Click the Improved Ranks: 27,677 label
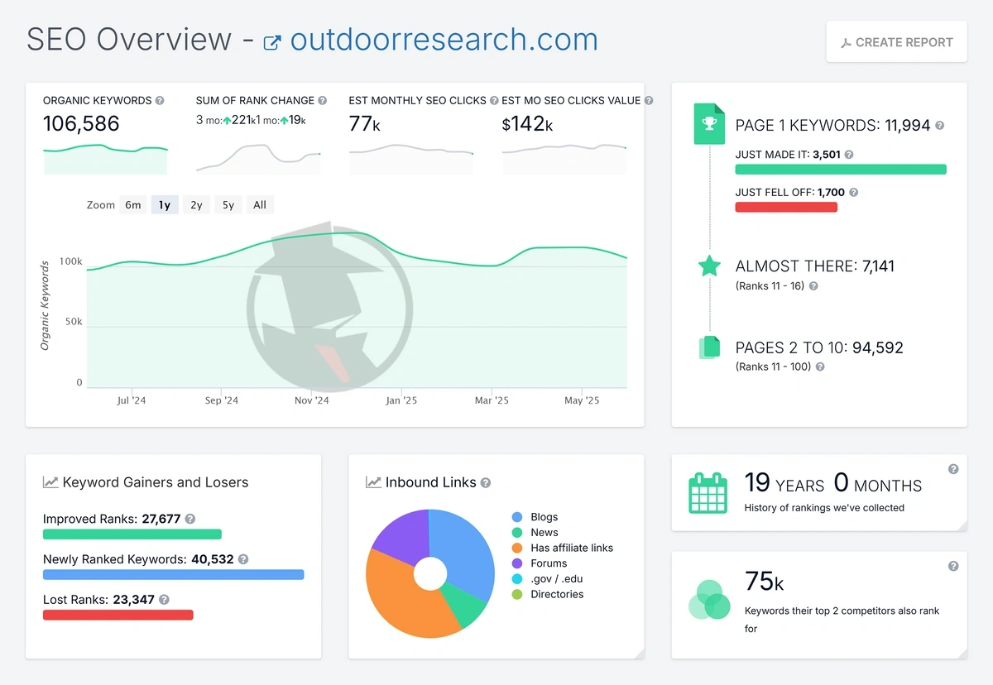Image resolution: width=993 pixels, height=685 pixels. pos(112,519)
